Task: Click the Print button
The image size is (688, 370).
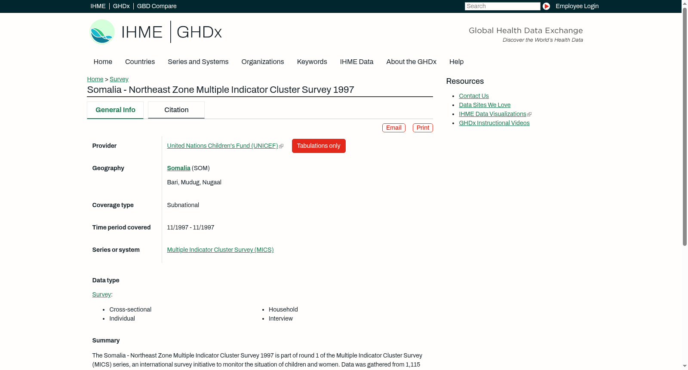Action: [423, 128]
